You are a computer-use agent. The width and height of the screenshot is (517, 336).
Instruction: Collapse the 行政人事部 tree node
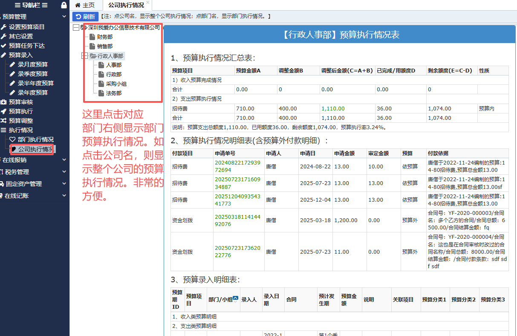click(x=84, y=56)
